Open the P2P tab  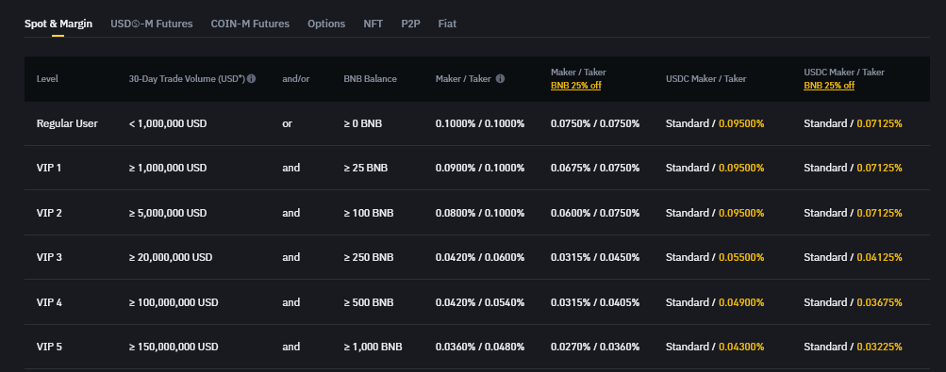point(410,24)
